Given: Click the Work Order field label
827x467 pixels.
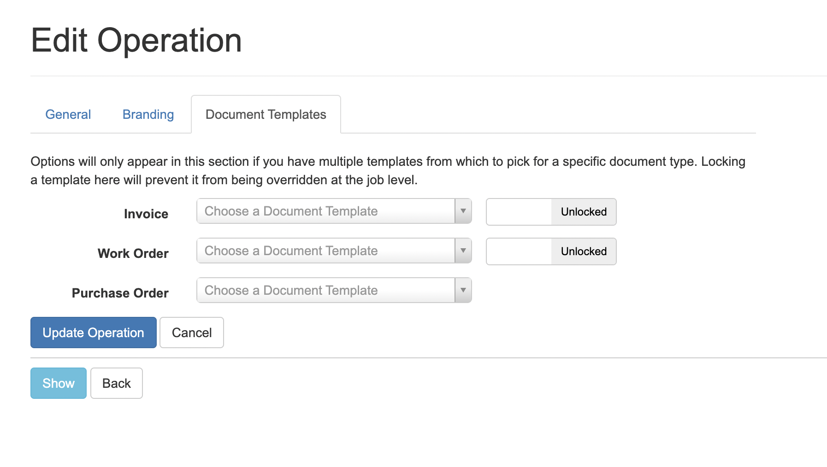Looking at the screenshot, I should (133, 253).
